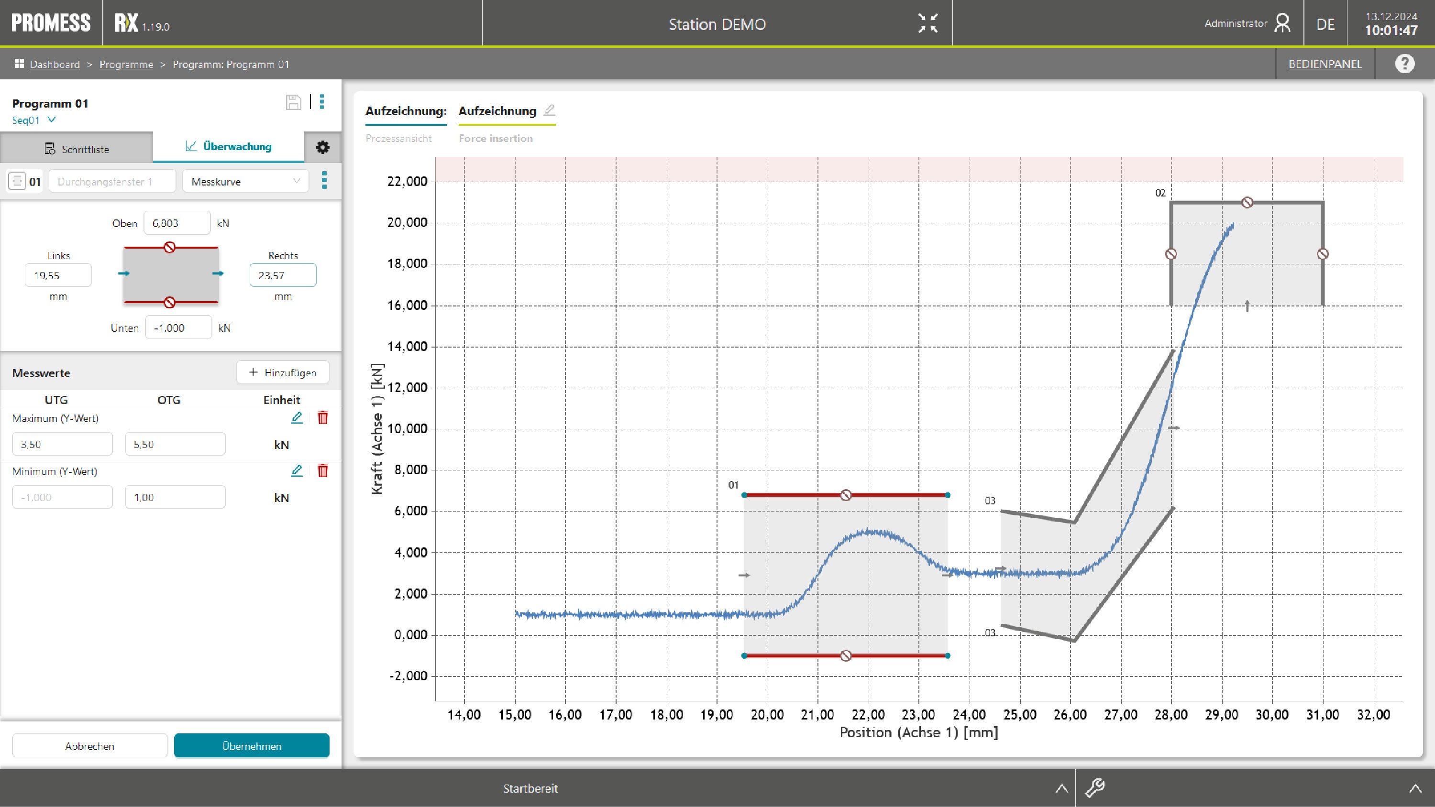Toggle the top boundary block symbol of window
Screen dimensions: 1435x807
170,247
